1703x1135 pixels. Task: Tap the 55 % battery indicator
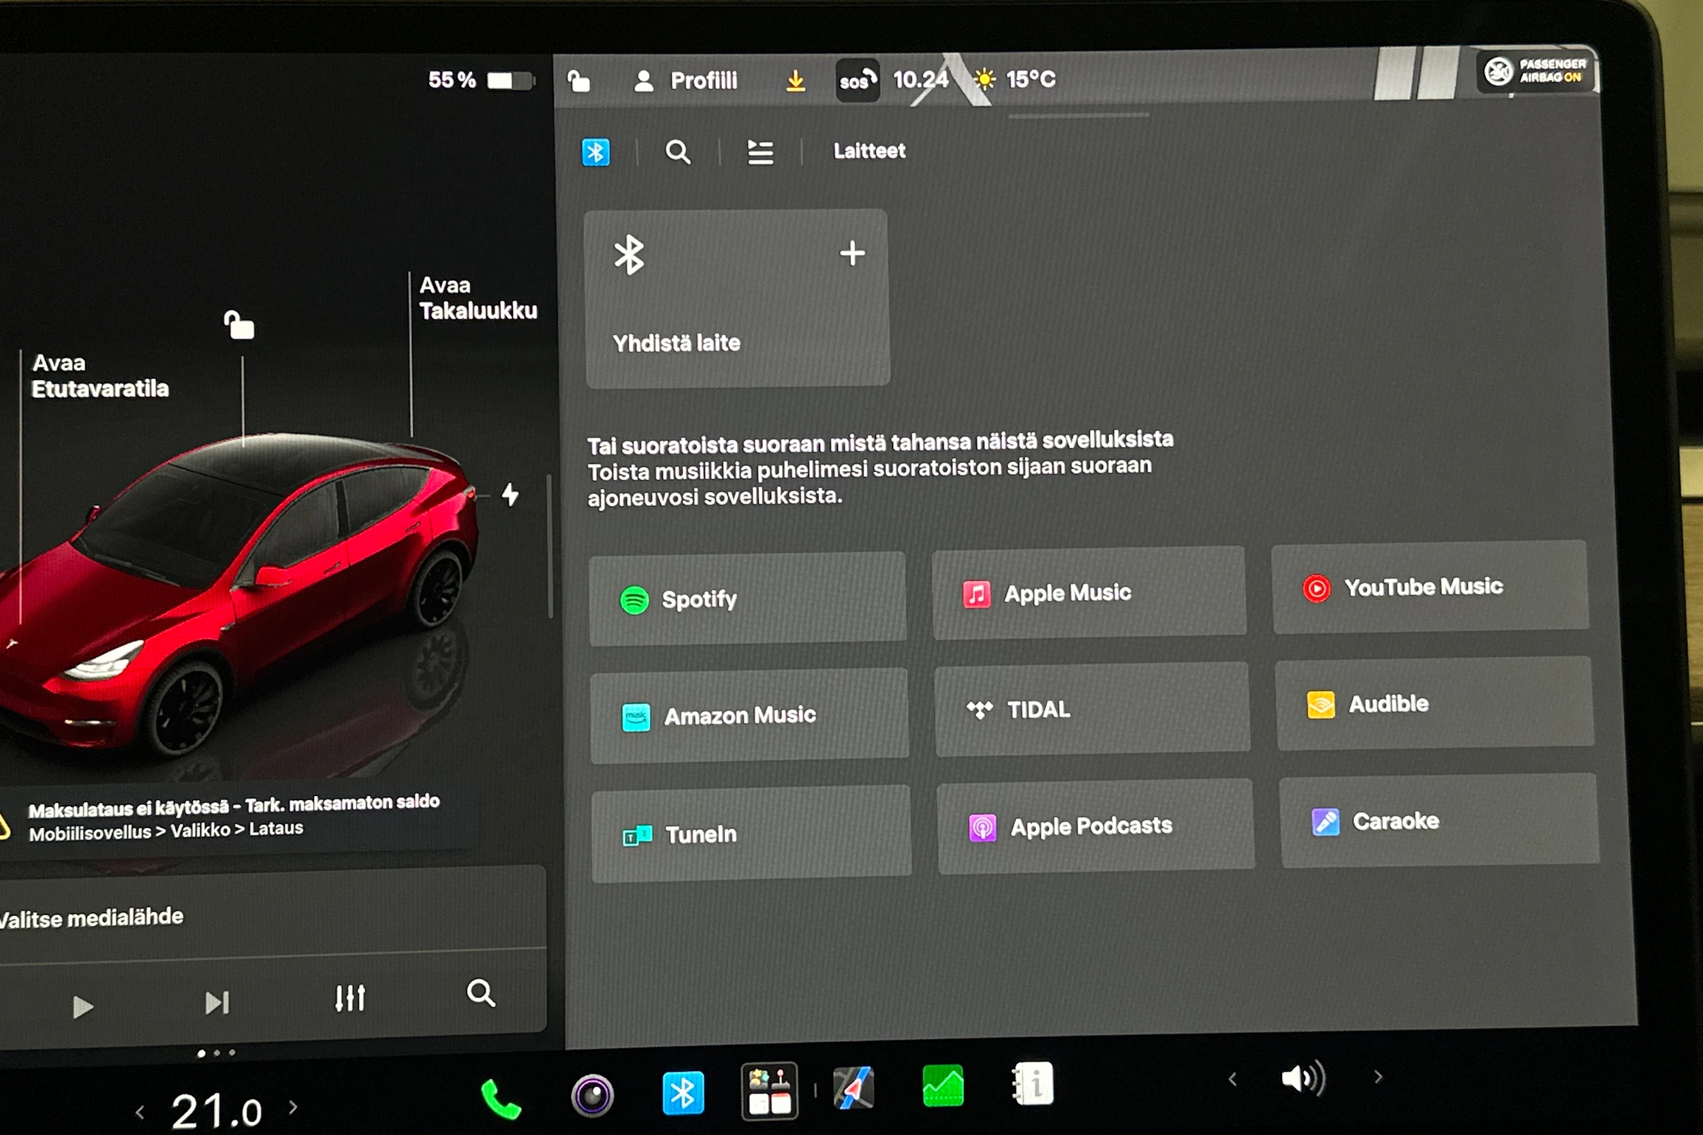point(480,80)
